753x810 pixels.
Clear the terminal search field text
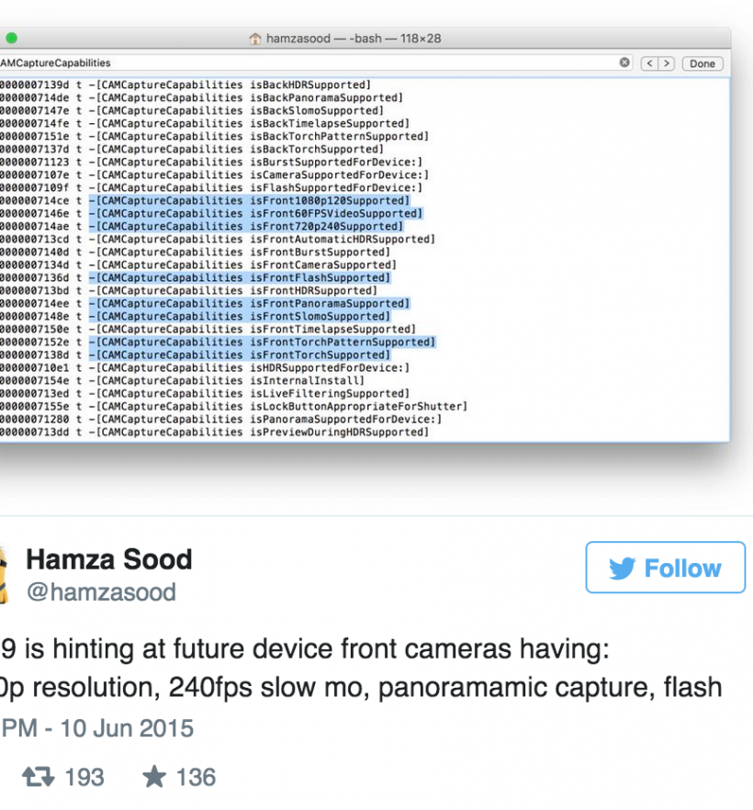click(624, 63)
